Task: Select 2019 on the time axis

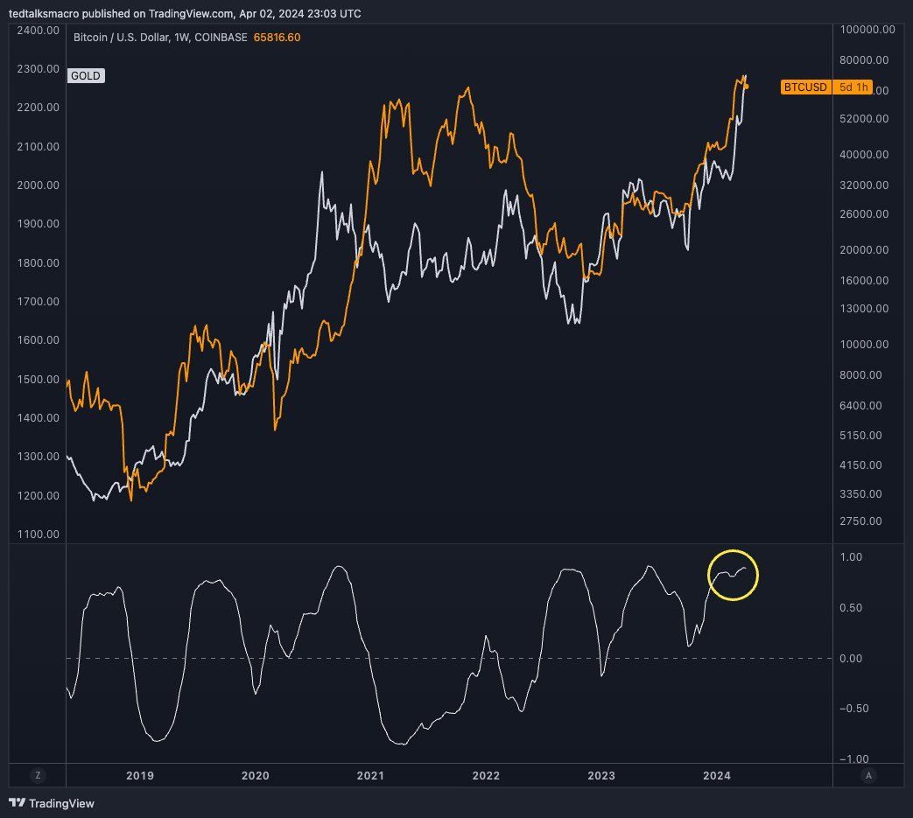Action: (140, 776)
